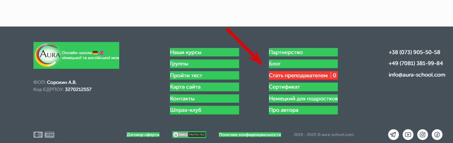Screen dimensions: 453x143
Task: Open the Наши курсы link
Action: point(204,52)
